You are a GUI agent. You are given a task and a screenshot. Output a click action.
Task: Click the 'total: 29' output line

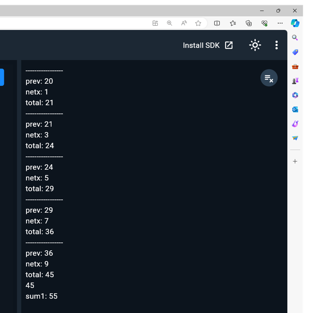pos(40,189)
